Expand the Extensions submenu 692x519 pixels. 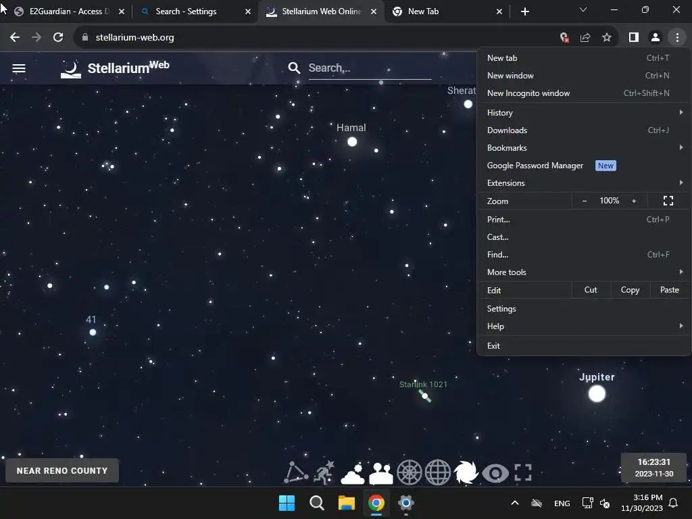[584, 182]
